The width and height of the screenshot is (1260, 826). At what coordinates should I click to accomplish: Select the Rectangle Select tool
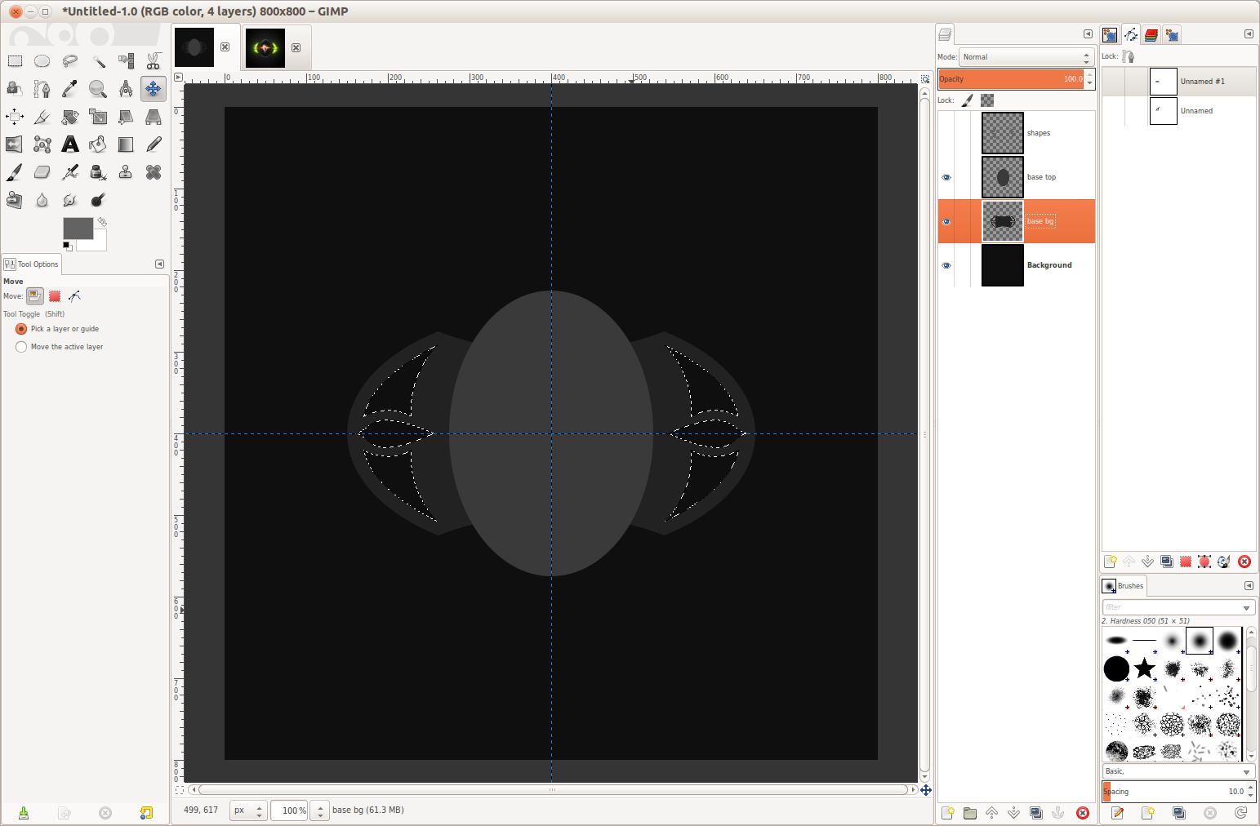(14, 61)
